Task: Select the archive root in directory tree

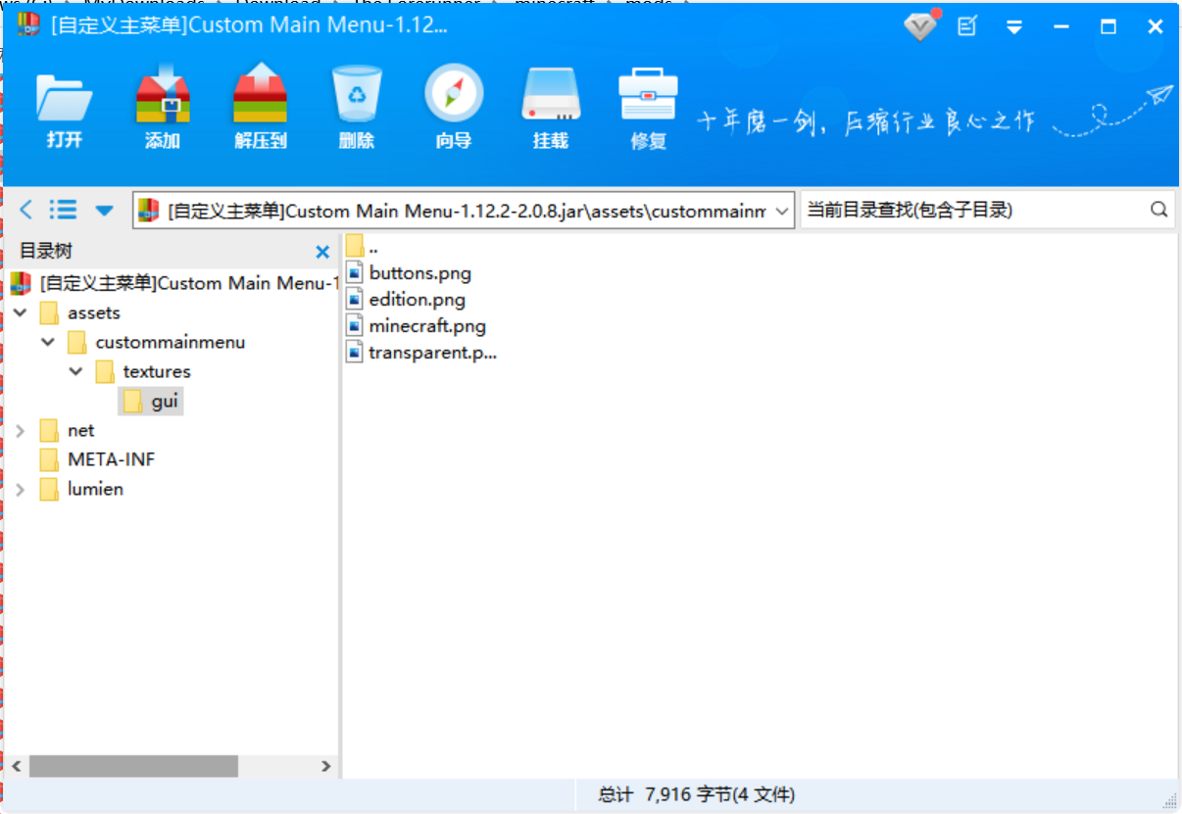Action: pyautogui.click(x=173, y=283)
